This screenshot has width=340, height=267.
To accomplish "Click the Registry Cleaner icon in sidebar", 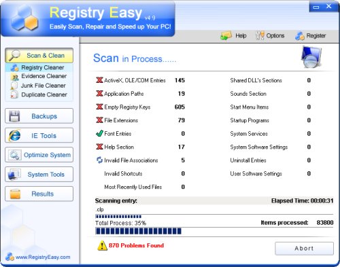I will pos(15,67).
